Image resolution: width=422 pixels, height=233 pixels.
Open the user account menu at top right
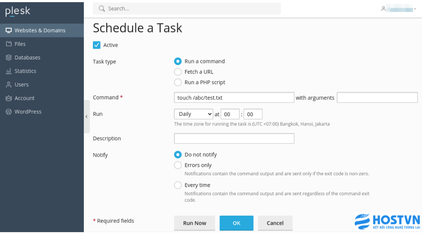pos(399,9)
